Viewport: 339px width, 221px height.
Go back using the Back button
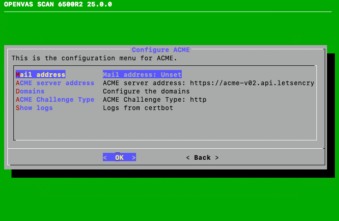tap(202, 157)
